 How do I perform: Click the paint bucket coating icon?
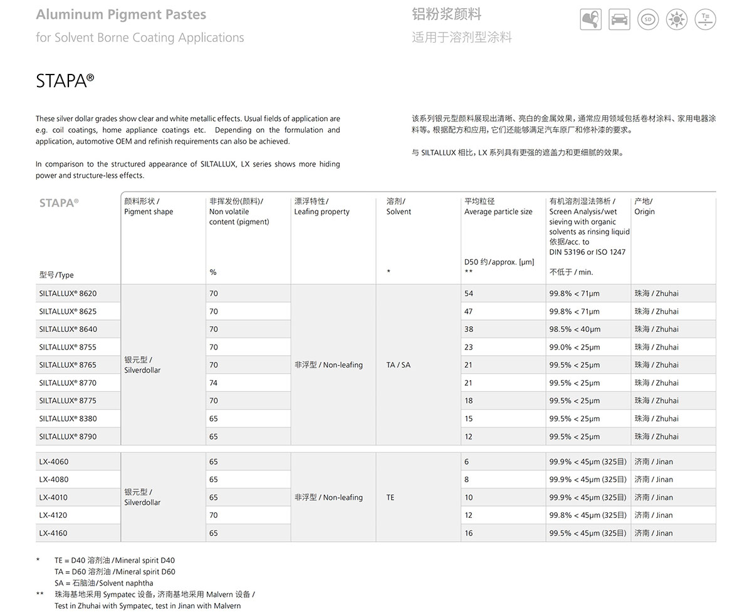[590, 19]
